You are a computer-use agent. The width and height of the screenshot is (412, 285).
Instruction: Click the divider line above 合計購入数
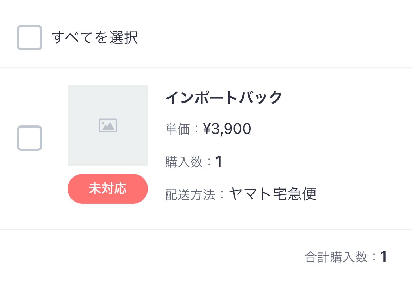206,229
